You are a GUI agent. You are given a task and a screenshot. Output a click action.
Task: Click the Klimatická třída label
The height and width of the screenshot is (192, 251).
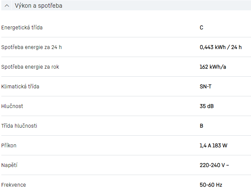(20, 86)
